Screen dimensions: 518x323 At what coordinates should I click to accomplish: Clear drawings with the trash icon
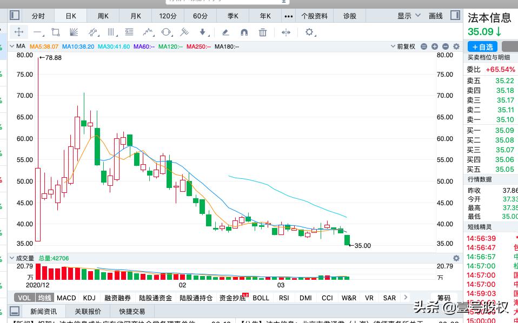tap(262, 32)
